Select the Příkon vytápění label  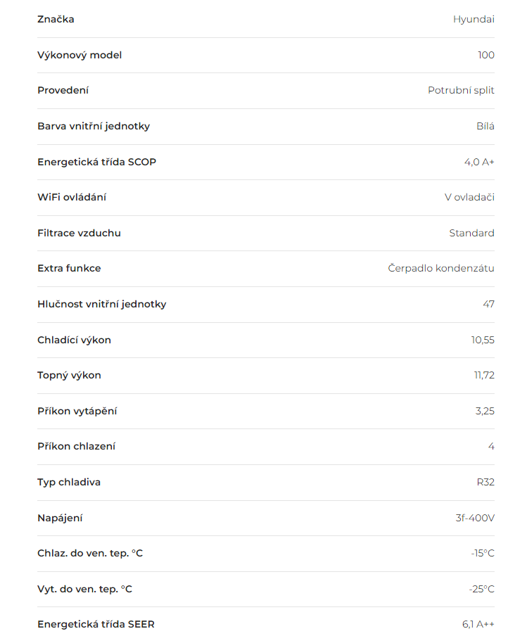click(77, 412)
